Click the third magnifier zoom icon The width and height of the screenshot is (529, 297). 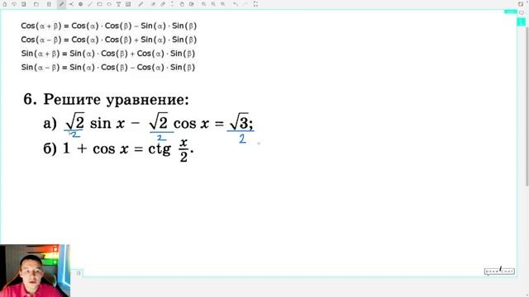(223, 4)
